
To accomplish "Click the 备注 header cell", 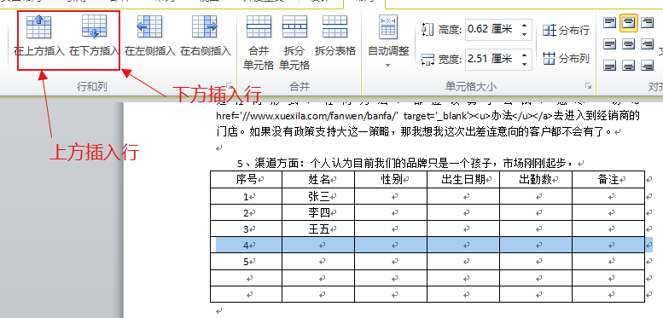I will tap(608, 180).
